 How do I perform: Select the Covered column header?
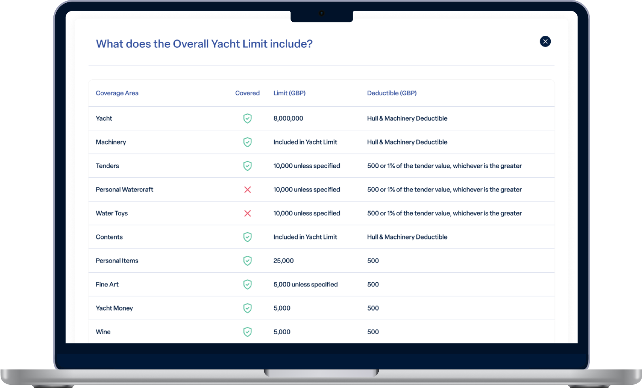pyautogui.click(x=247, y=93)
